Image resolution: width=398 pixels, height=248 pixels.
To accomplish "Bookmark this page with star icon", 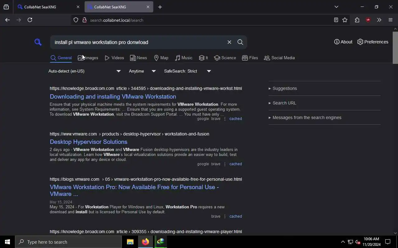I will [x=345, y=20].
